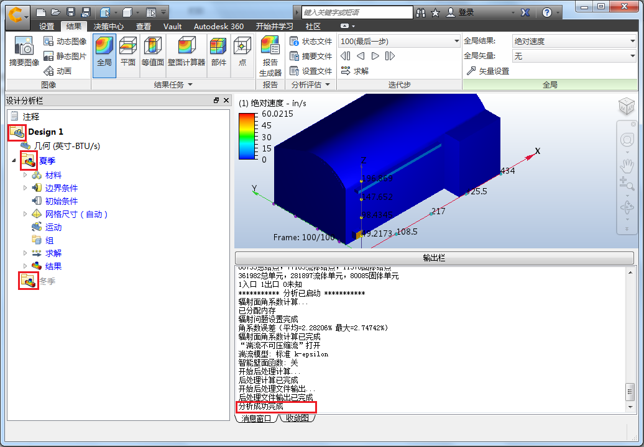Open the 报告生成器

point(270,56)
